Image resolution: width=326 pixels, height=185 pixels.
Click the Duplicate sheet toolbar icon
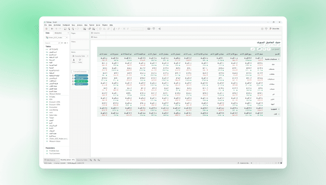(x=90, y=29)
